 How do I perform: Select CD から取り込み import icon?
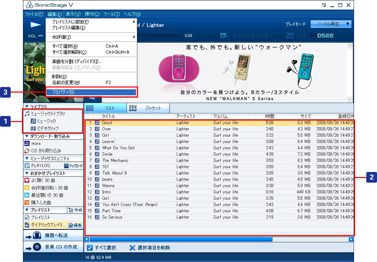point(27,151)
